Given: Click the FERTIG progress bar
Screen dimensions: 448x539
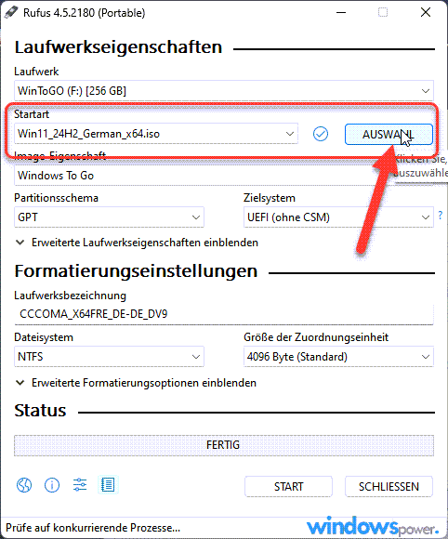Looking at the screenshot, I should (223, 445).
